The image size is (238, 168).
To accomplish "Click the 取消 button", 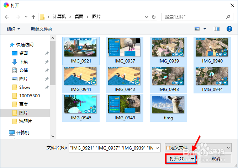I will 216,159.
